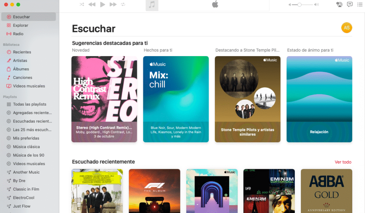
Task: Click the Play button
Action: (x=103, y=5)
